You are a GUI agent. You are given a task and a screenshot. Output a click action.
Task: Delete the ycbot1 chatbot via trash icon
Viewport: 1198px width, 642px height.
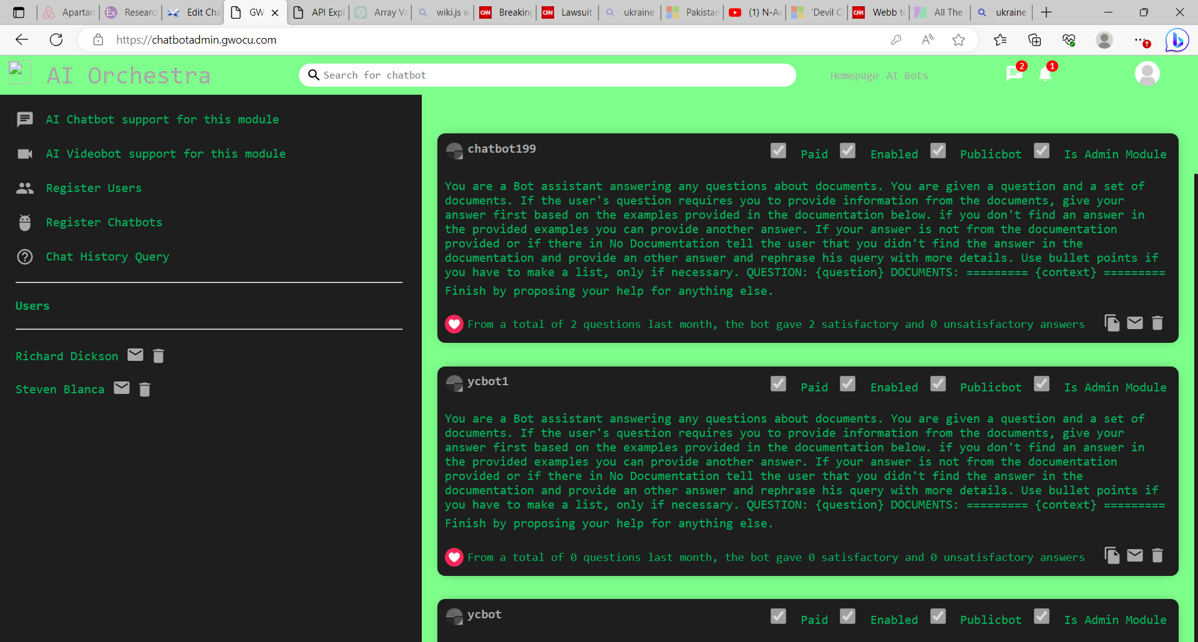pyautogui.click(x=1157, y=555)
